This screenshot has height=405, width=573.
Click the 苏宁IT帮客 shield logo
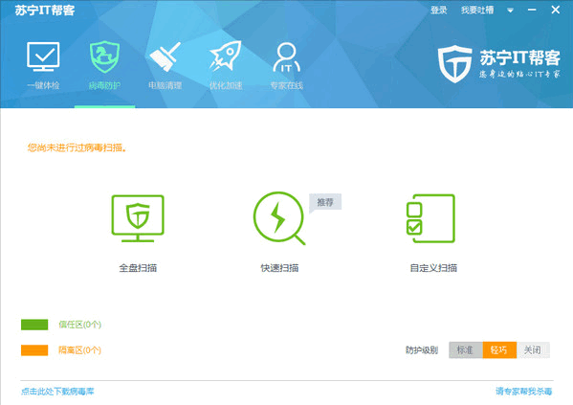click(455, 64)
